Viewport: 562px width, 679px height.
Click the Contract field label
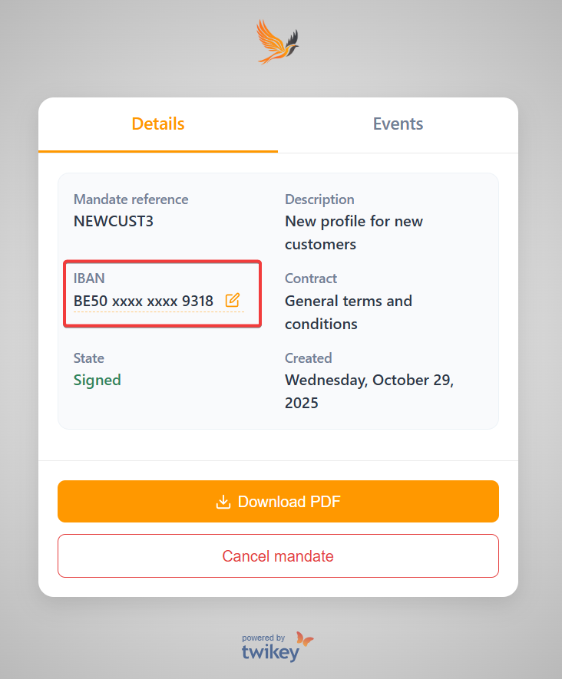(311, 279)
